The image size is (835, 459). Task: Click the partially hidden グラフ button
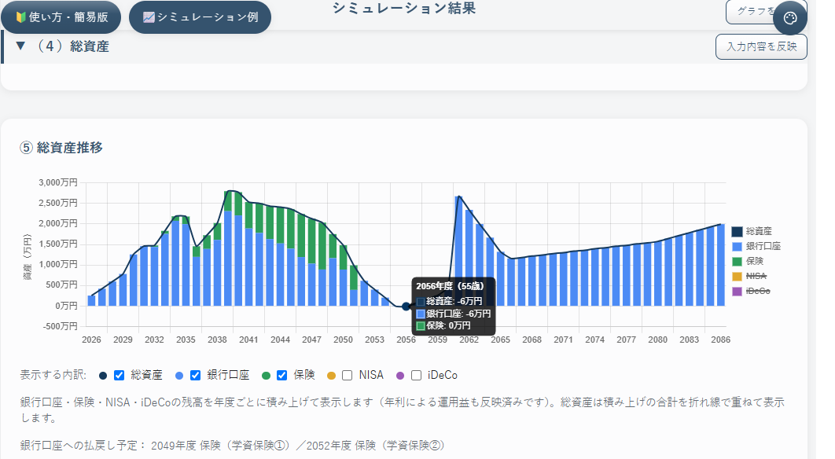point(750,12)
